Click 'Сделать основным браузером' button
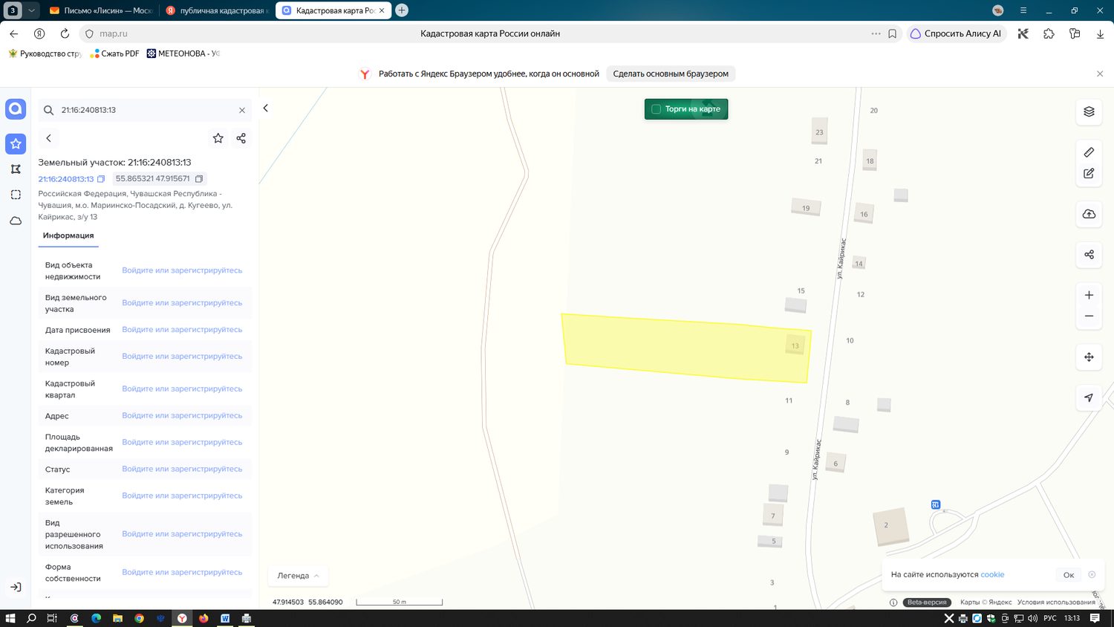 (x=671, y=74)
